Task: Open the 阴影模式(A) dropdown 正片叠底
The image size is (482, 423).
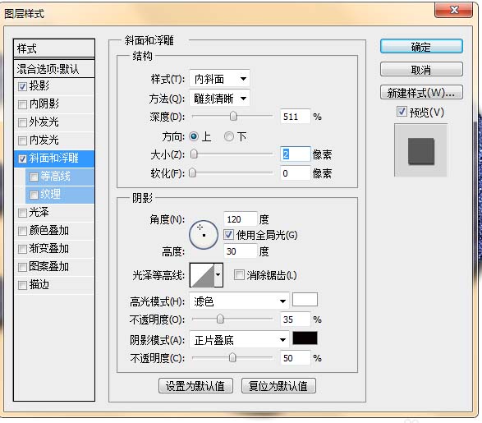Action: [239, 340]
